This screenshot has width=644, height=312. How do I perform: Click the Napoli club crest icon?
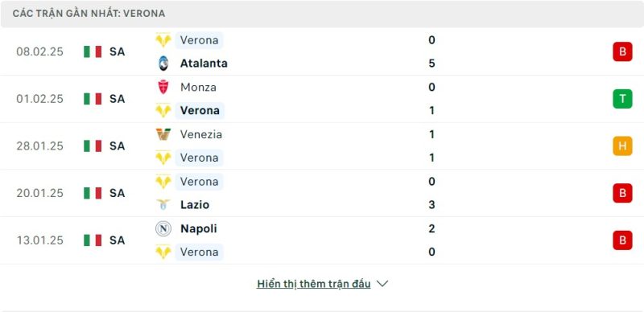click(x=163, y=228)
